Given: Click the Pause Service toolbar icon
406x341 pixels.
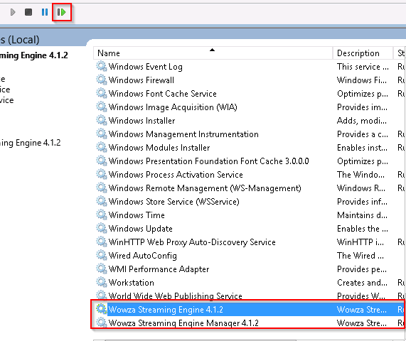Looking at the screenshot, I should 45,12.
